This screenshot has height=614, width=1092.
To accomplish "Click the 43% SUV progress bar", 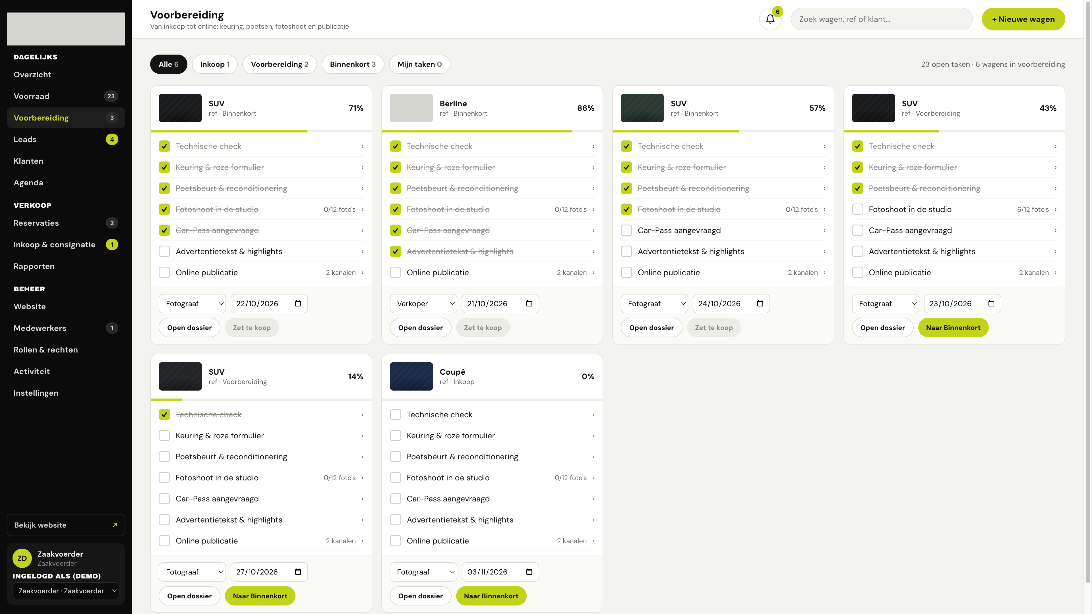I will (x=954, y=131).
